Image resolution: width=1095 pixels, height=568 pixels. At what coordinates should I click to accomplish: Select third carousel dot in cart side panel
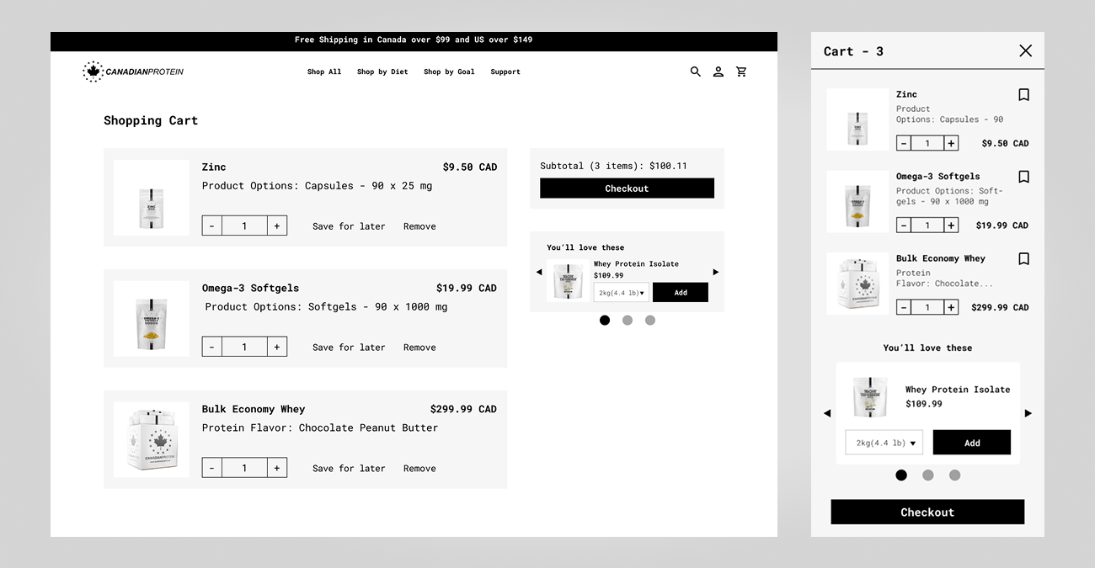click(x=954, y=475)
